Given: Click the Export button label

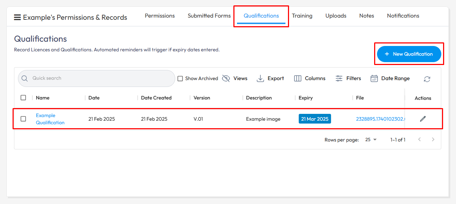Looking at the screenshot, I should (x=276, y=78).
